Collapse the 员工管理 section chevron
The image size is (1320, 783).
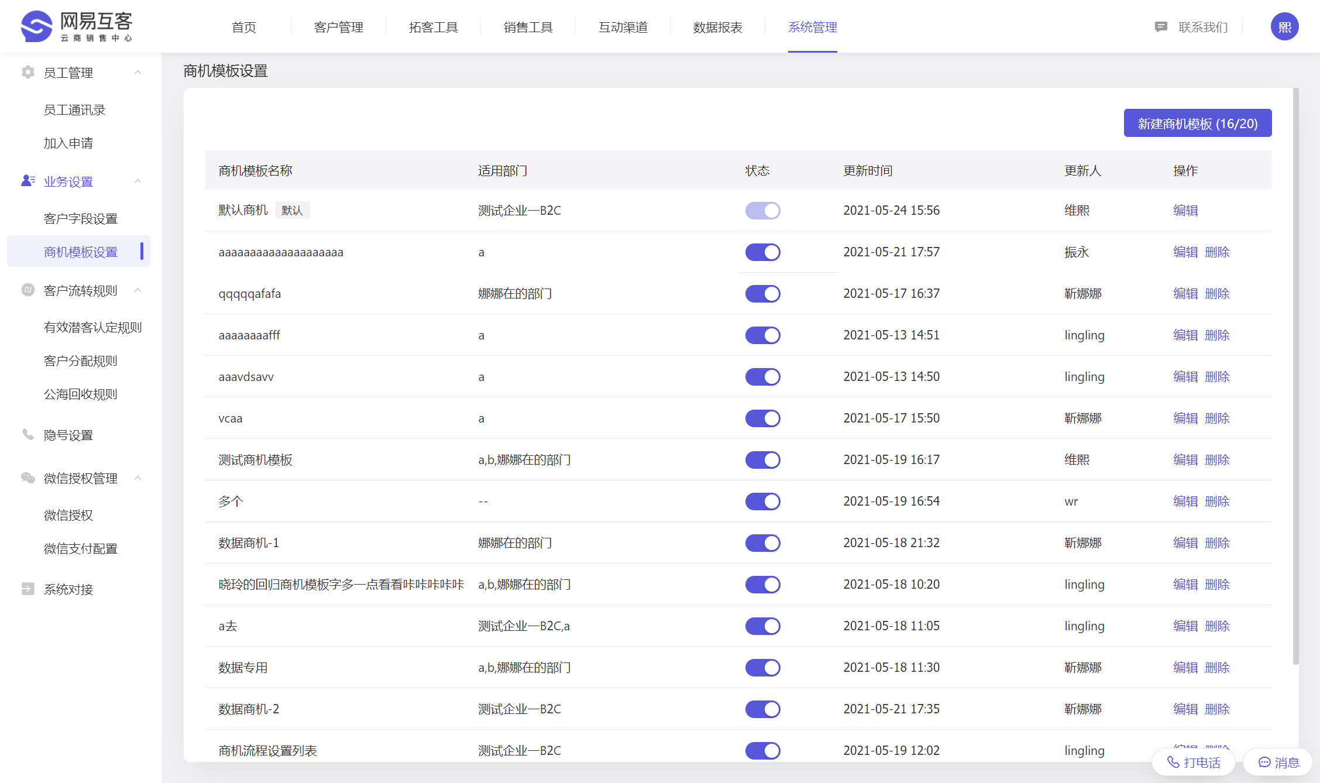(x=138, y=72)
